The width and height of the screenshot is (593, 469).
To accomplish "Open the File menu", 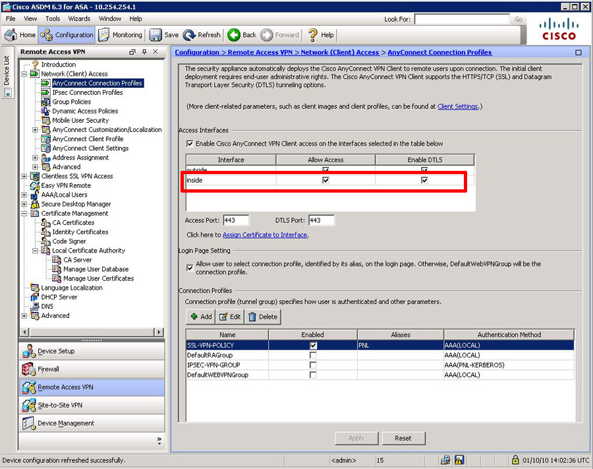I will pos(11,18).
